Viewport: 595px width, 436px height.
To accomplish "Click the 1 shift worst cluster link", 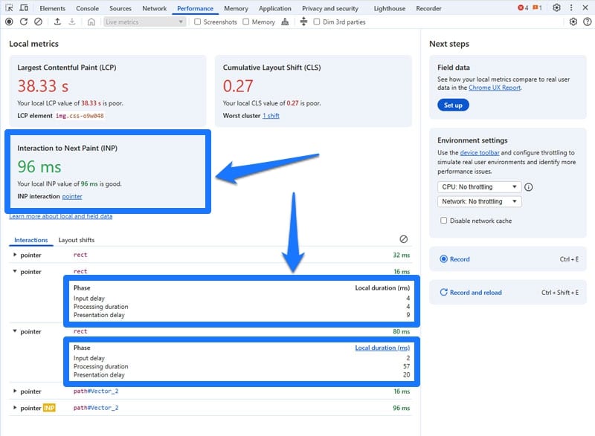I will pyautogui.click(x=271, y=116).
